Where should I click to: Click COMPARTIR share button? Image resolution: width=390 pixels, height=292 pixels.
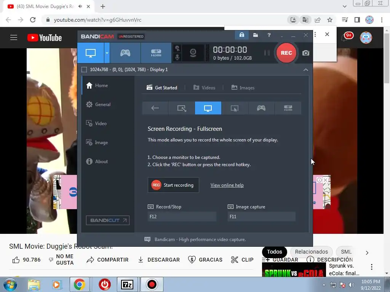tap(107, 260)
